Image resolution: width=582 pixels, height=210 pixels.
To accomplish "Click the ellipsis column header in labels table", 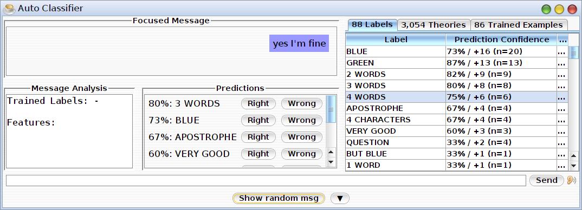I will (x=562, y=40).
